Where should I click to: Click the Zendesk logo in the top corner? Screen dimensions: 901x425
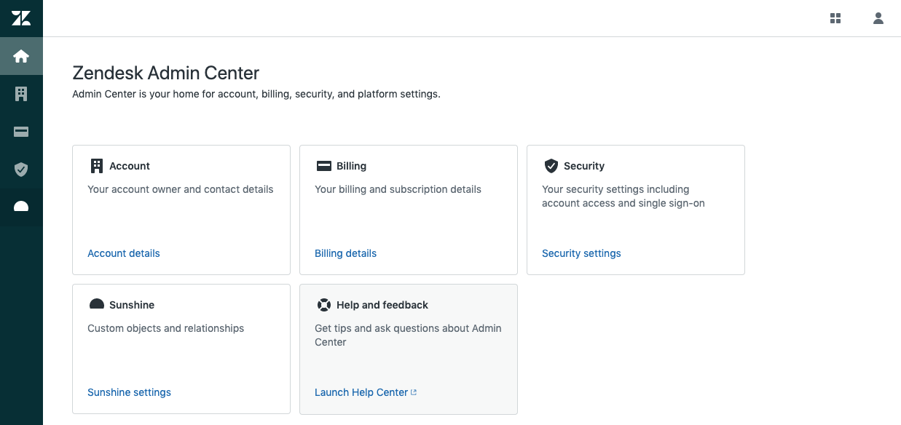point(21,17)
